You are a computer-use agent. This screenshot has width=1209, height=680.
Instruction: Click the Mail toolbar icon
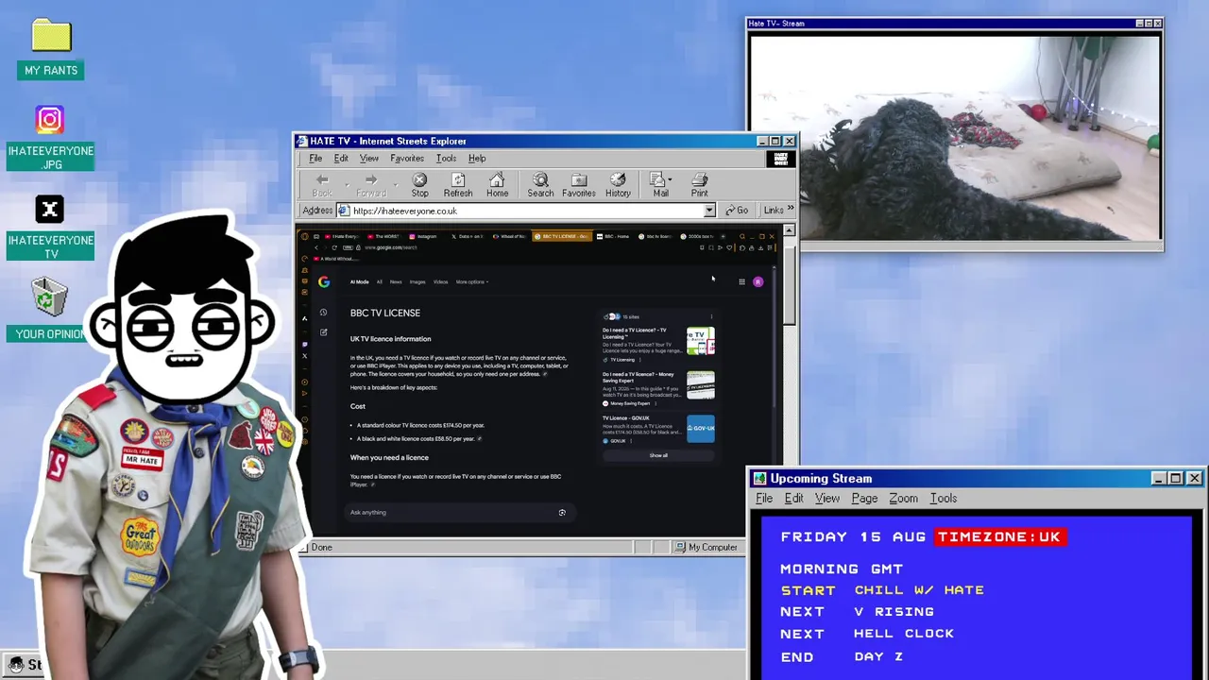(x=660, y=184)
